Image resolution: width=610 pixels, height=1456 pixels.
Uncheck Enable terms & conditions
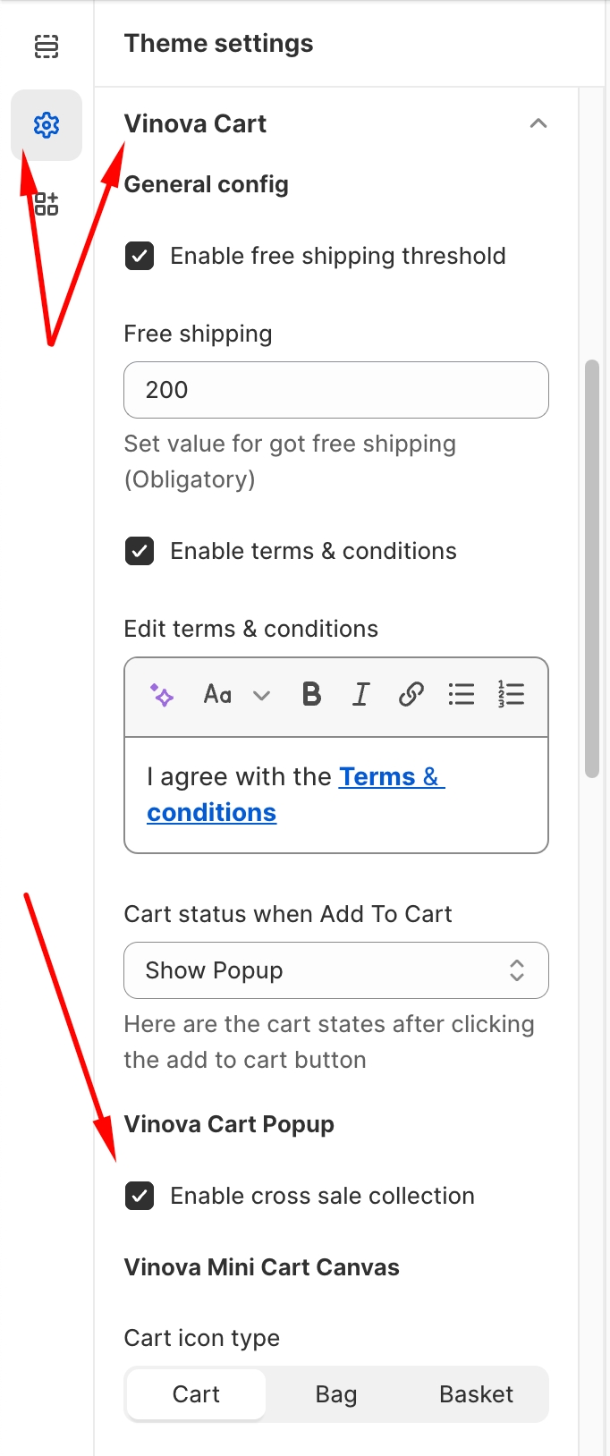coord(140,551)
